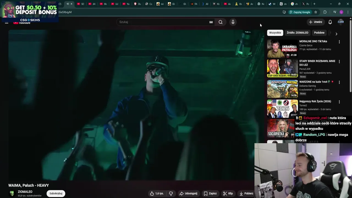Click the Torres2 channel name
The image size is (352, 198).
tap(303, 105)
